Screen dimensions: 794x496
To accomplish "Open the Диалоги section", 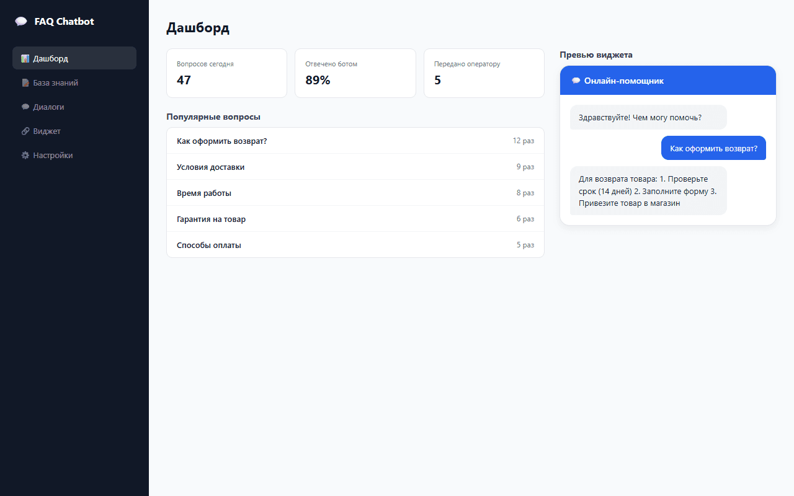I will [74, 107].
